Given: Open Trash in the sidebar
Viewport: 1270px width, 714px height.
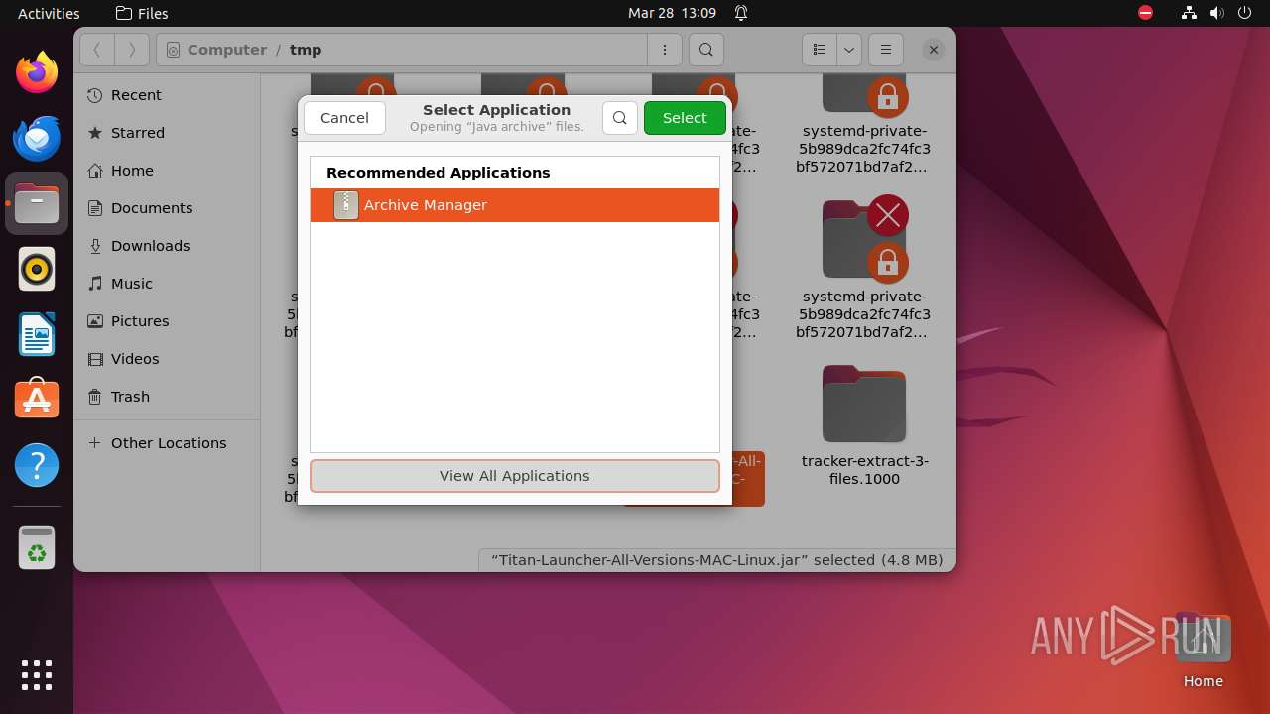Looking at the screenshot, I should pyautogui.click(x=167, y=397).
